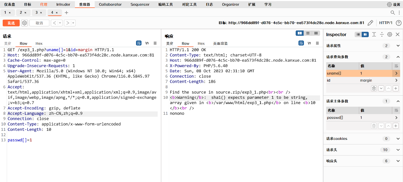Open the 代理 menu tab
Image resolution: width=403 pixels, height=182 pixels.
[44, 4]
